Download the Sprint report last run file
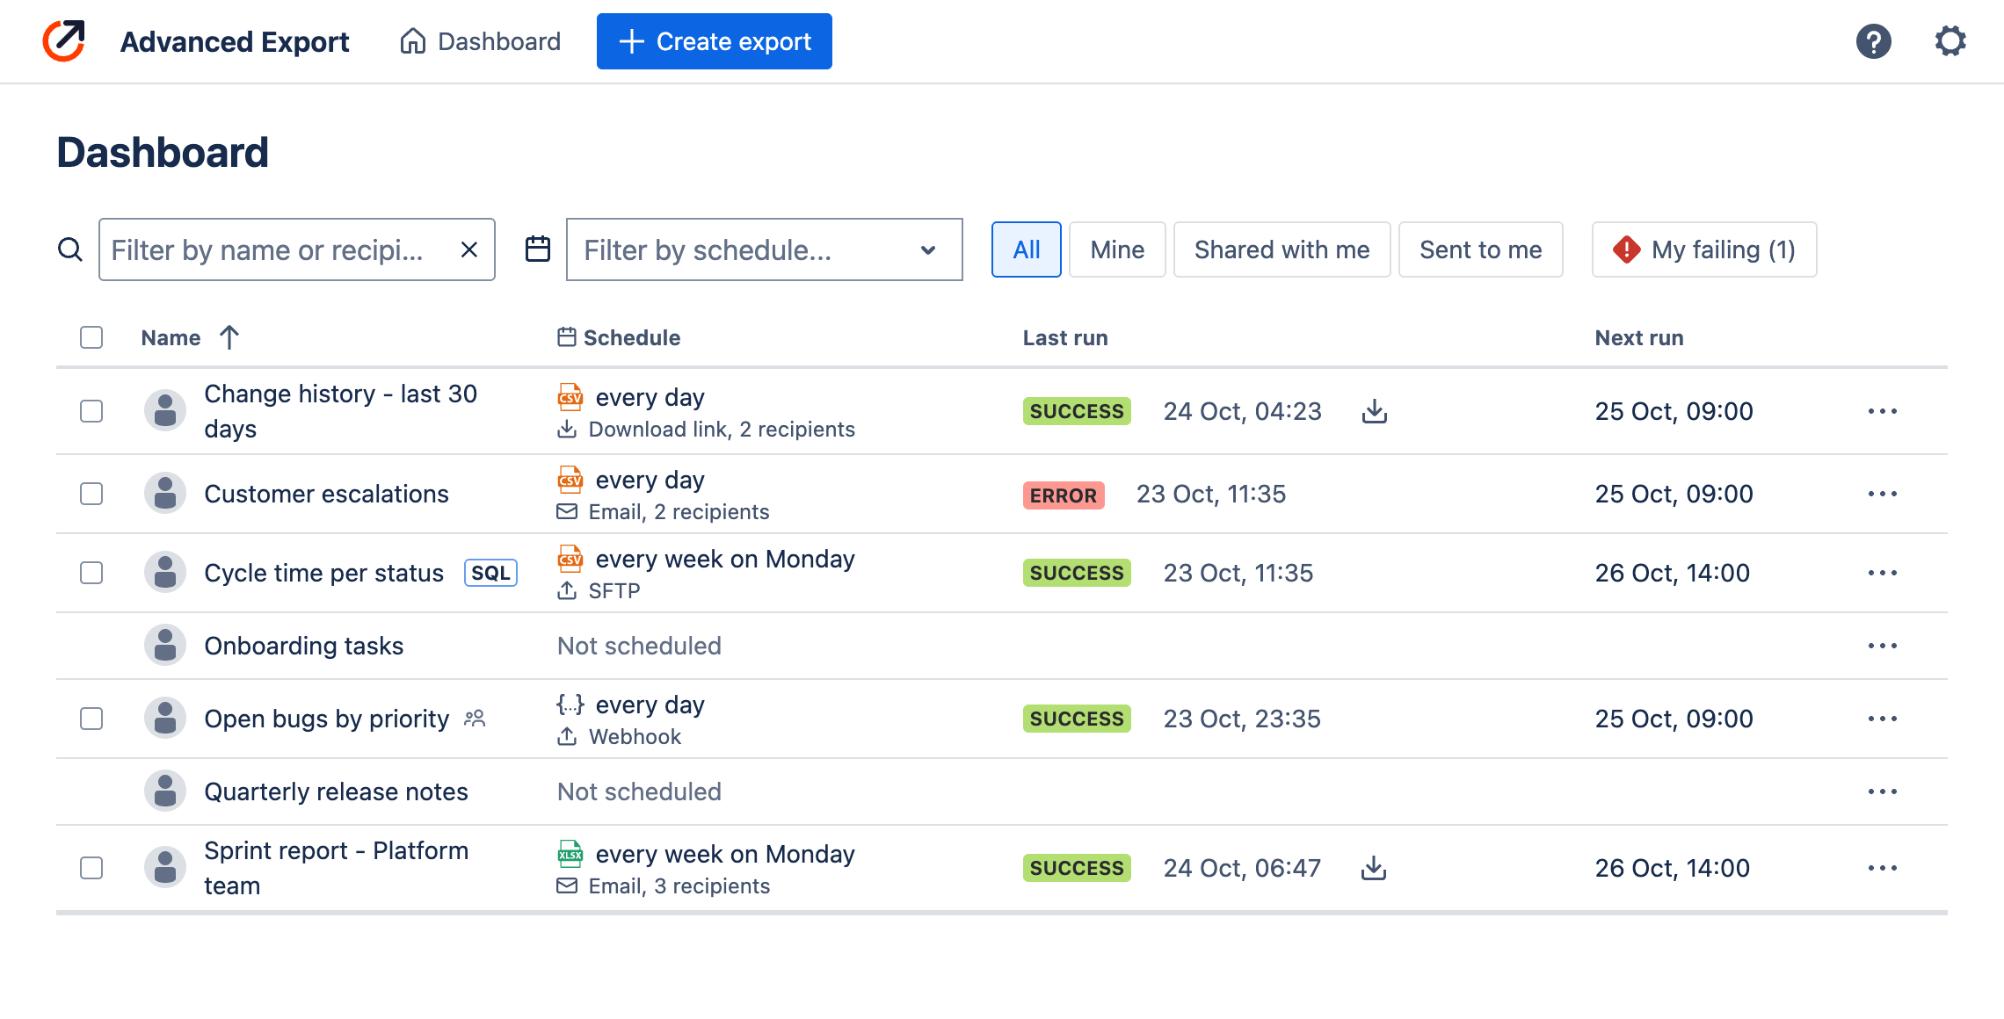This screenshot has height=1019, width=2004. [x=1374, y=868]
